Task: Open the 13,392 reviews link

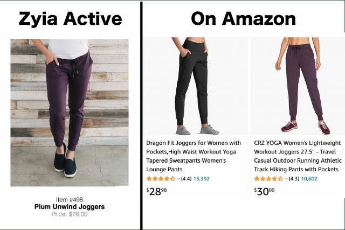Action: pos(202,178)
